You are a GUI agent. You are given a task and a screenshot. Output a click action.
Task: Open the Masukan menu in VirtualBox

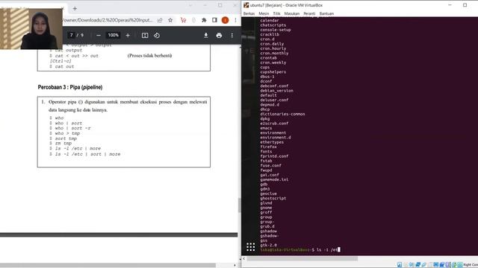(292, 13)
